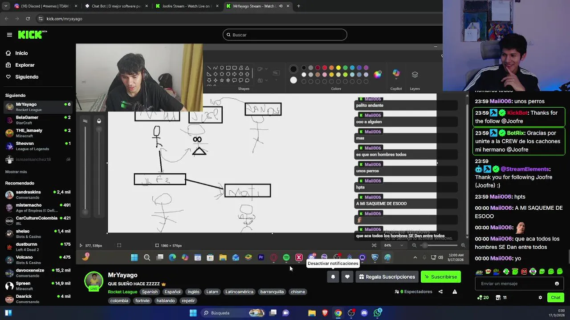Open the chat emoji picker
The width and height of the screenshot is (570, 320).
(557, 284)
